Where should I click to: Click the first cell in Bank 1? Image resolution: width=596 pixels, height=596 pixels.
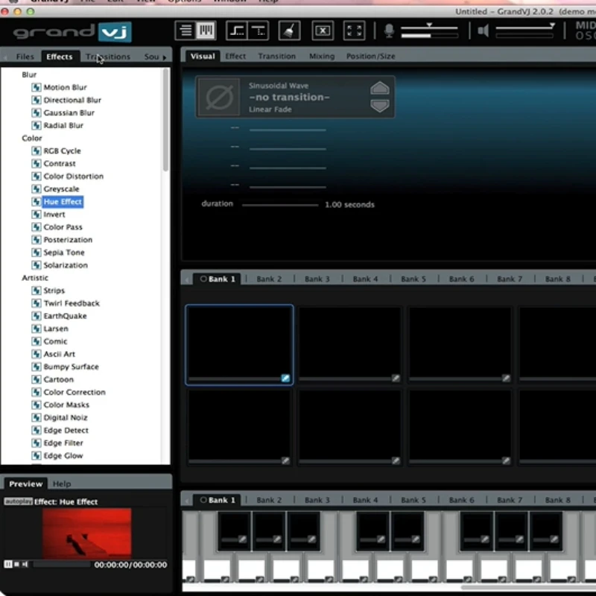tap(239, 343)
